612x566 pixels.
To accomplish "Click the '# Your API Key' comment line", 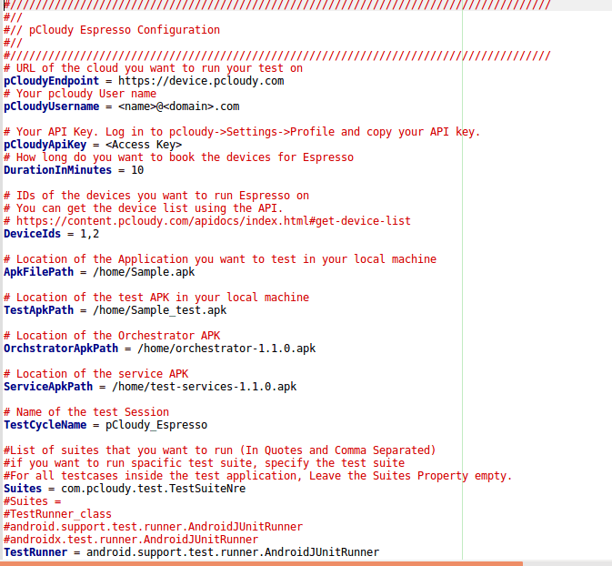I will point(242,132).
